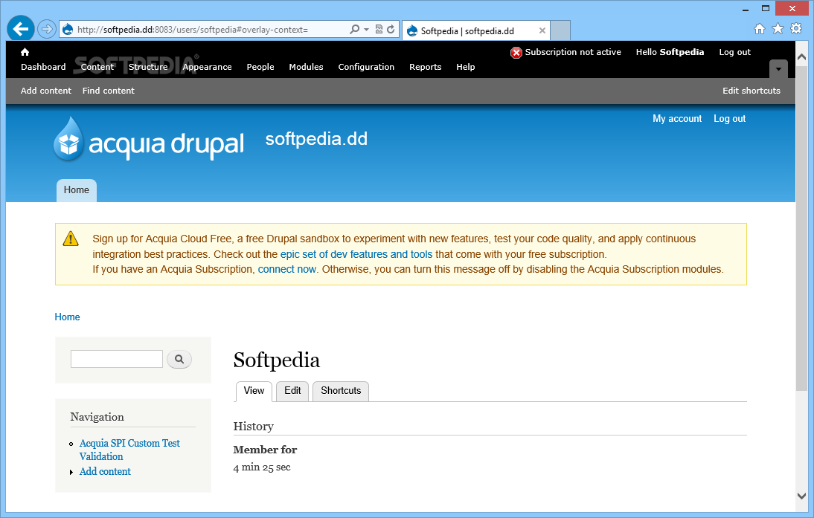814x518 pixels.
Task: Click Add content in Navigation block
Action: pos(105,471)
